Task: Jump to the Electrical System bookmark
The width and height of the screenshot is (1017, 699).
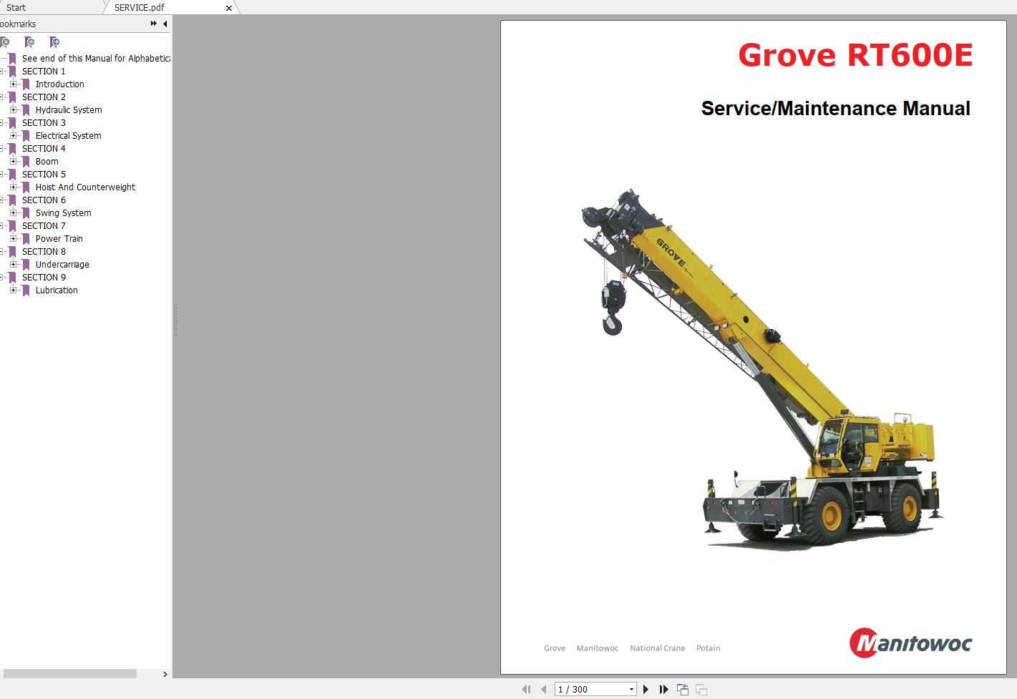Action: pos(69,135)
